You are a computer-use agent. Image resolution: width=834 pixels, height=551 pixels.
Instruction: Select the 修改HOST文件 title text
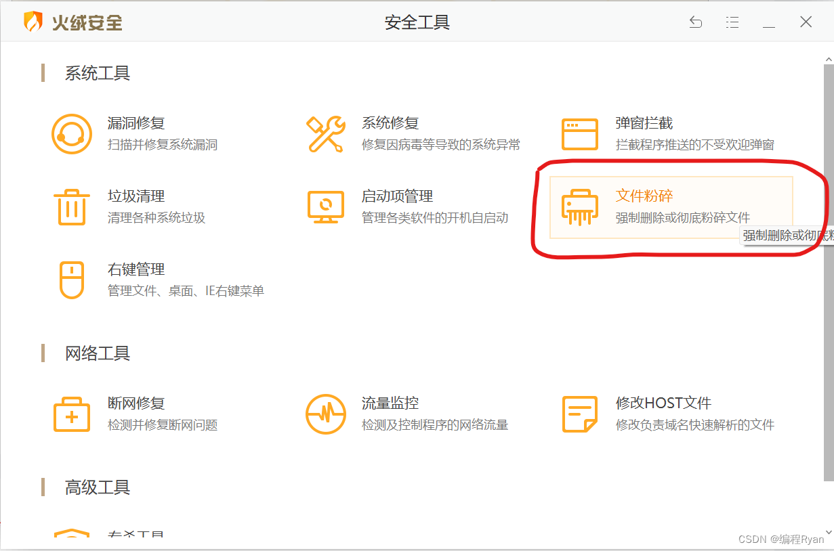tap(663, 403)
